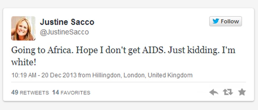Select the Hillingdon, London, United Kingdom location
The width and height of the screenshot is (258, 110).
coord(142,75)
